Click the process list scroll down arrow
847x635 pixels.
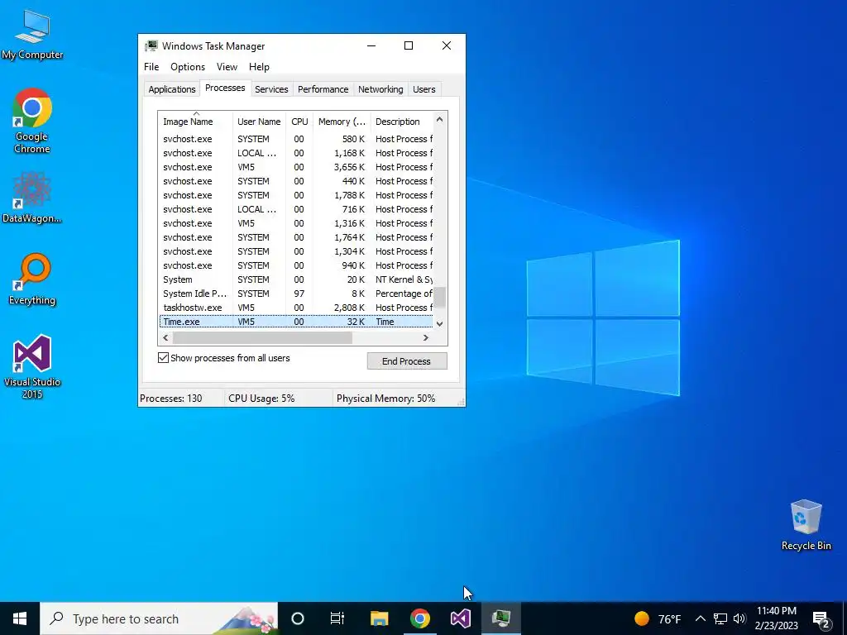point(440,324)
